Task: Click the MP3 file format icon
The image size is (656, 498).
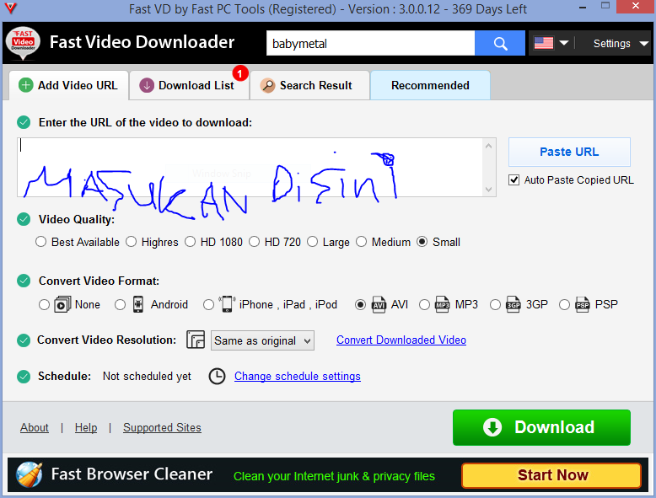Action: point(442,304)
